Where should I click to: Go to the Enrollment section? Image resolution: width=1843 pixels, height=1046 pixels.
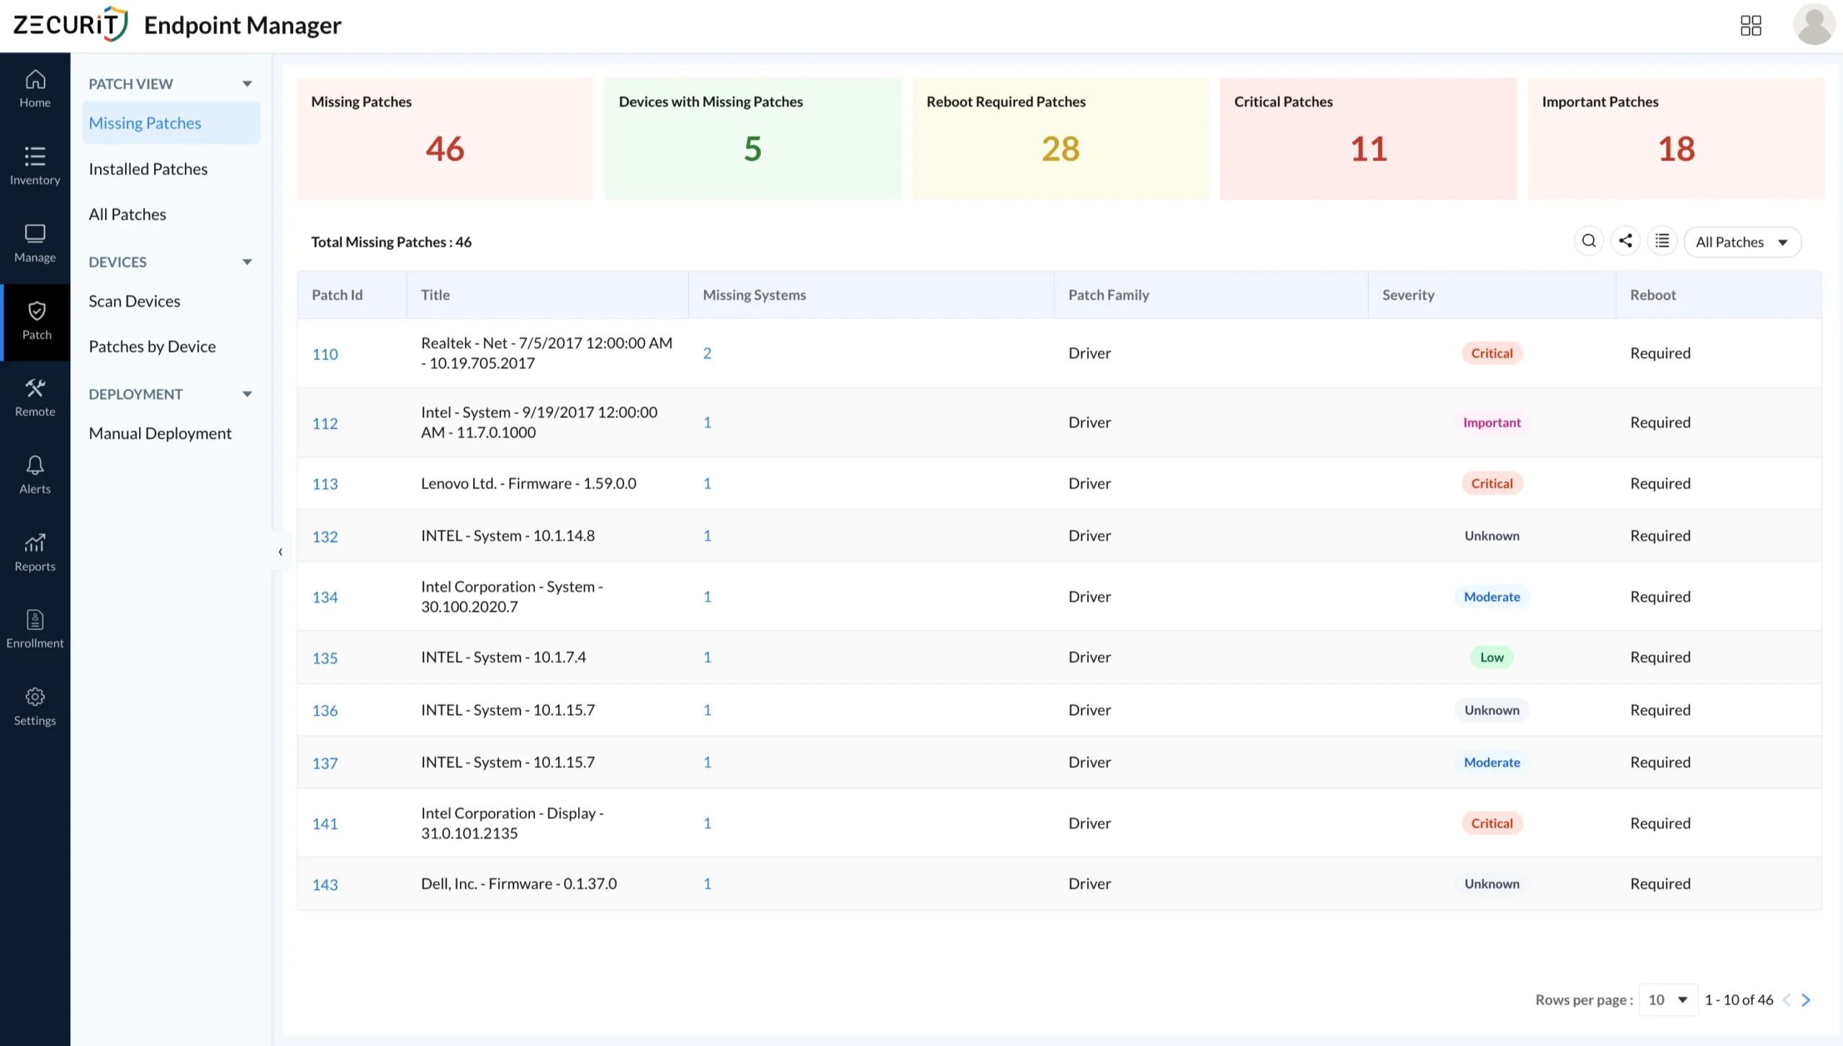(x=35, y=630)
